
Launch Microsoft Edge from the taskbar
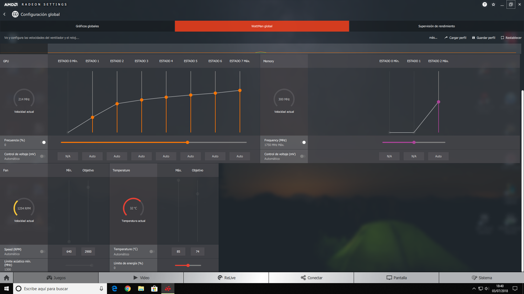coord(114,289)
